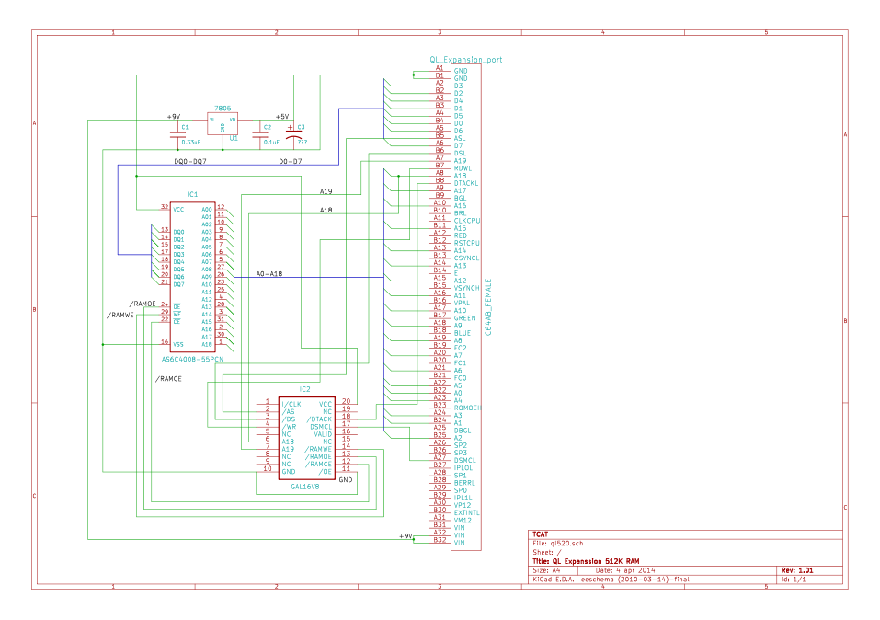
Task: Click the C64AB_FEMALE vertical connector label
Action: [487, 307]
